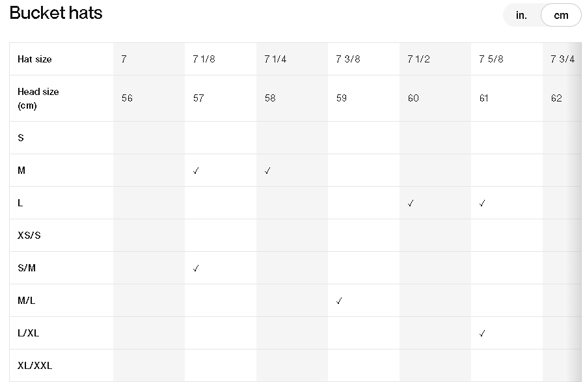Screen dimensions: 583x382
Task: Switch size units to inches
Action: point(521,16)
